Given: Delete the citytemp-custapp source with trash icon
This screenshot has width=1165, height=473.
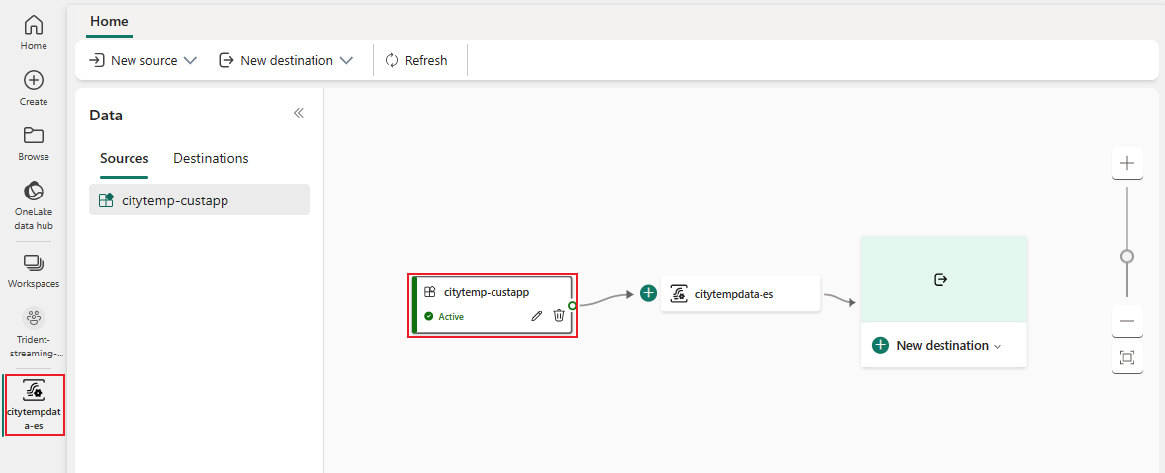Looking at the screenshot, I should (559, 316).
